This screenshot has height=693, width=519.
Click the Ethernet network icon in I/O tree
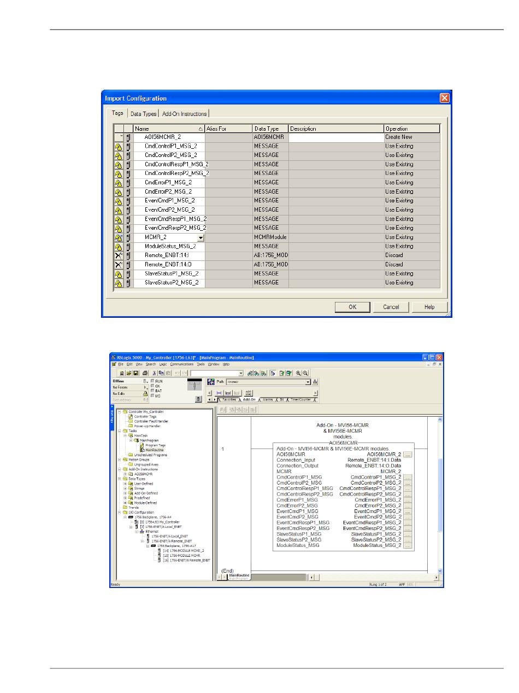point(142,531)
